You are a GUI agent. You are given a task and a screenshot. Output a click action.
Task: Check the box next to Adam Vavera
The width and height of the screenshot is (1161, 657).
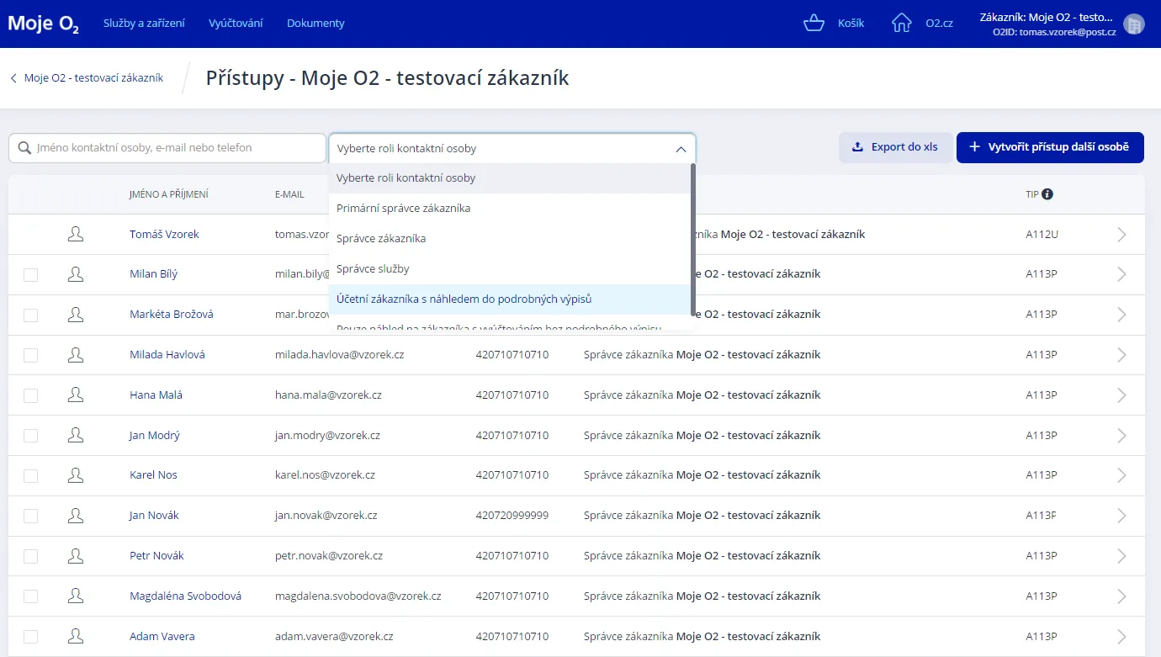(31, 637)
